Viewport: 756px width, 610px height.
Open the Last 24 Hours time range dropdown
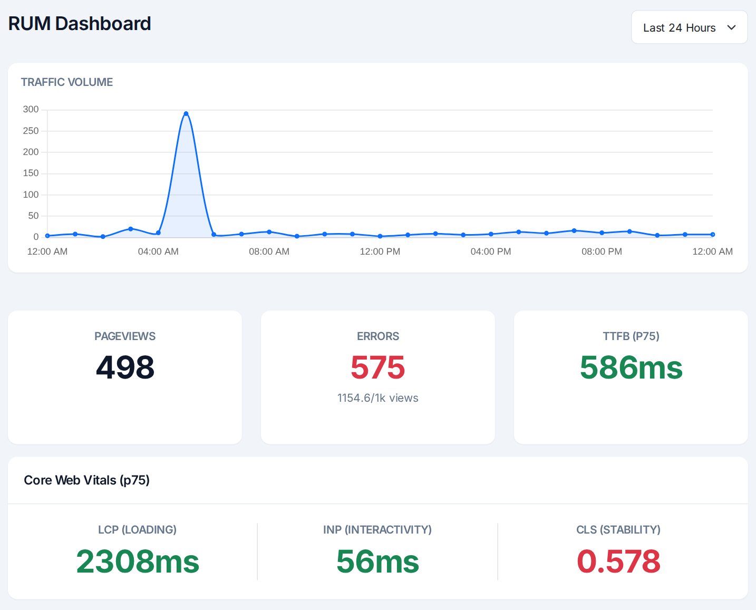(x=689, y=27)
